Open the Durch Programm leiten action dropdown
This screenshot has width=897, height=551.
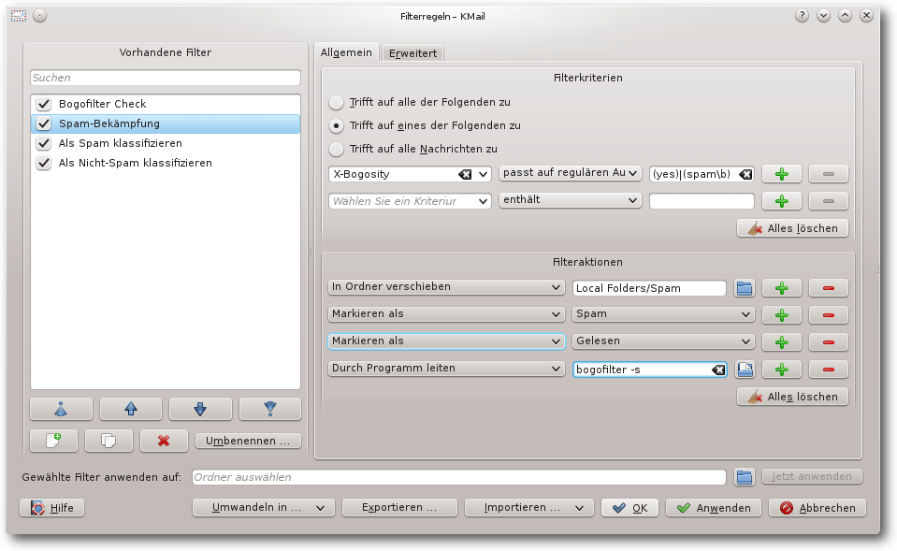pyautogui.click(x=446, y=369)
